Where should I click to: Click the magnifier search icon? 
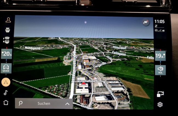click(x=21, y=103)
